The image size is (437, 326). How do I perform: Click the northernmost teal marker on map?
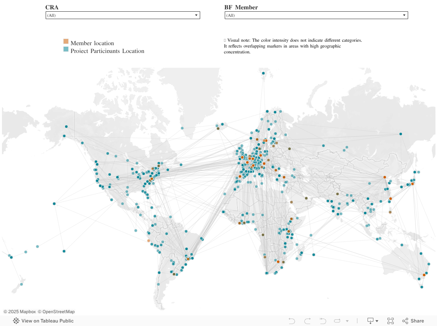263,73
